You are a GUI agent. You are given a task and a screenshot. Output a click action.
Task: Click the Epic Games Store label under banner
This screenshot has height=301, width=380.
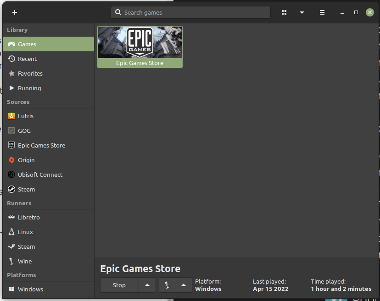pyautogui.click(x=140, y=63)
